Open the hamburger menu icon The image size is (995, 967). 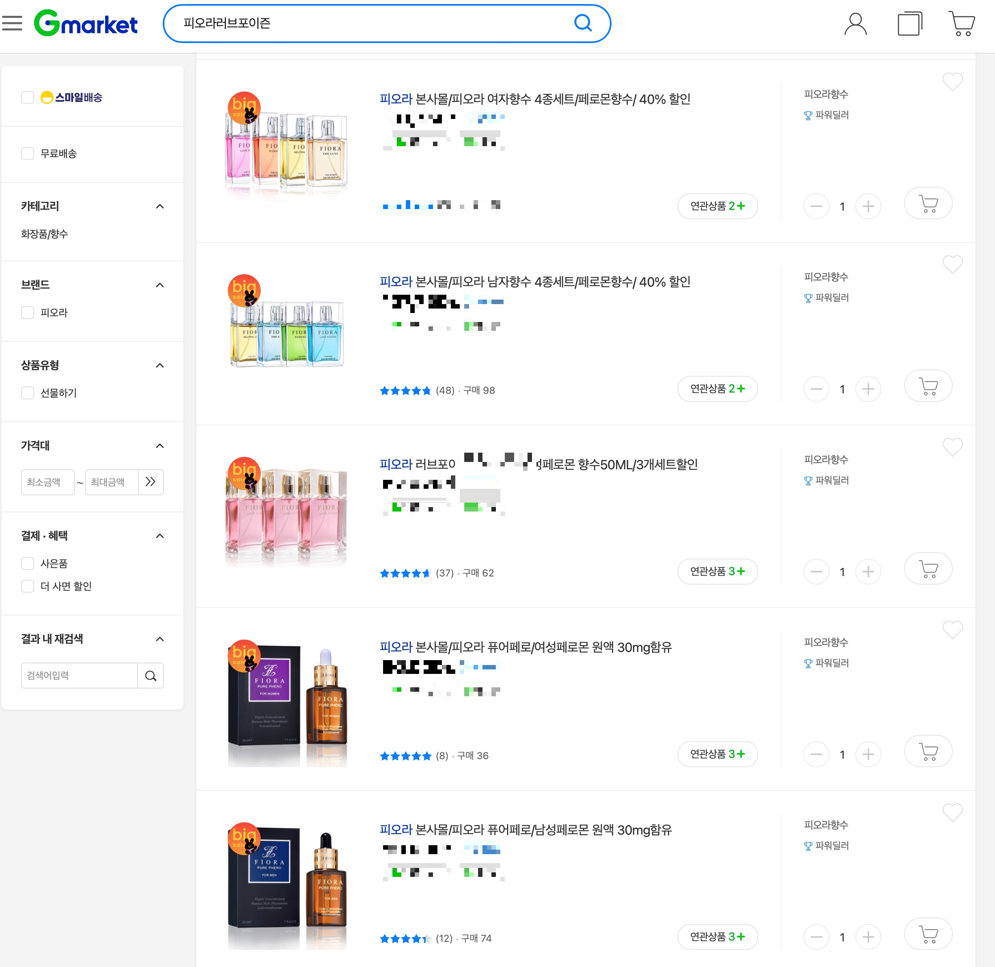(x=12, y=24)
